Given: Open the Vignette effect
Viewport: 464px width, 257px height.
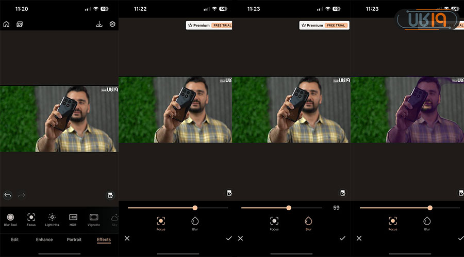Looking at the screenshot, I should (x=94, y=217).
